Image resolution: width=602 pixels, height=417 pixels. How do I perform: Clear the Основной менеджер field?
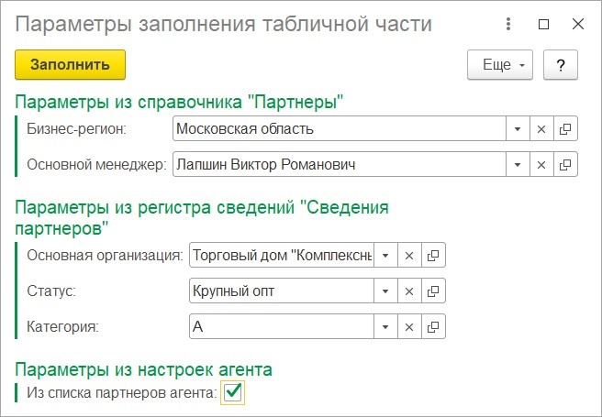pyautogui.click(x=541, y=165)
